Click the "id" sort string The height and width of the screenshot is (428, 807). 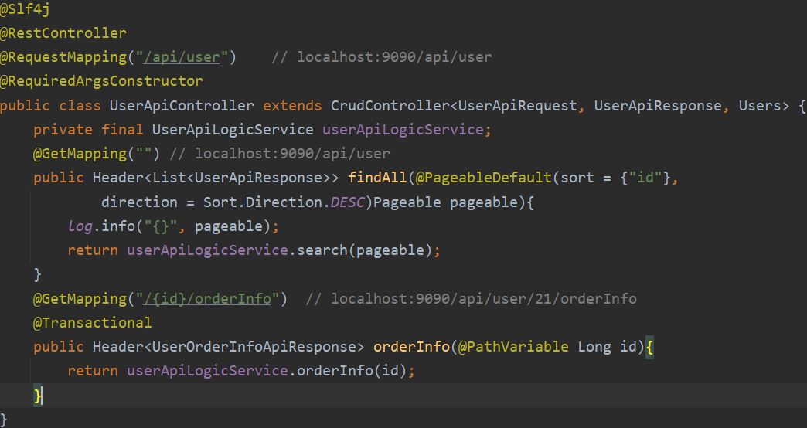point(645,178)
